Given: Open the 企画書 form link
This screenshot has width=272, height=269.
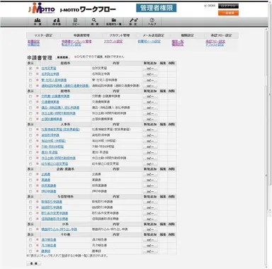Looking at the screenshot, I should pyautogui.click(x=46, y=174).
